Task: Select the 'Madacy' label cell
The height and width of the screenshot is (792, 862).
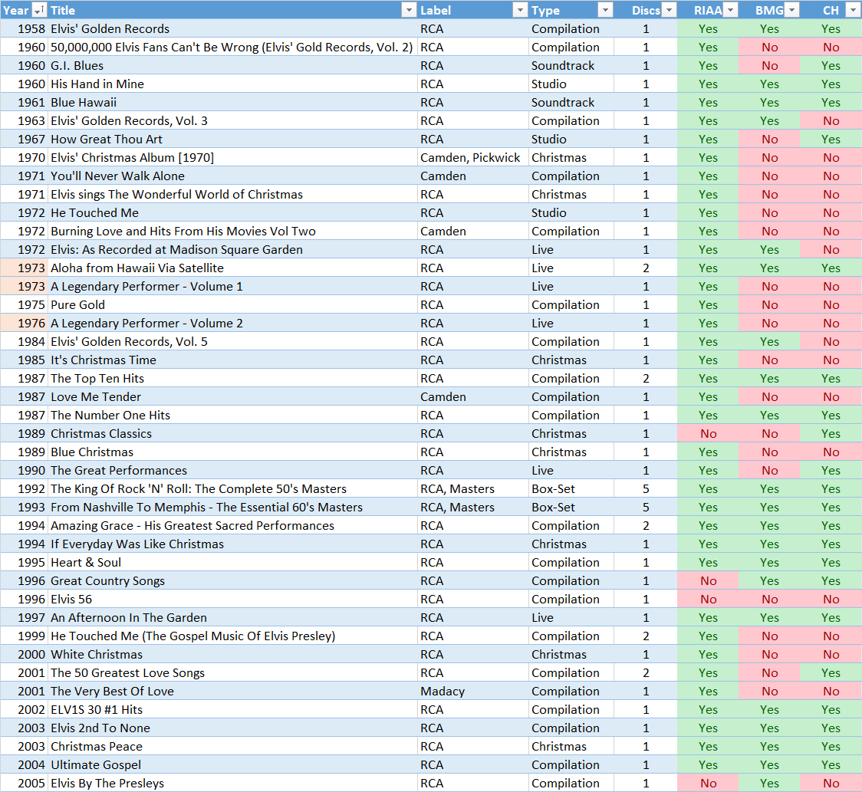Action: point(472,692)
